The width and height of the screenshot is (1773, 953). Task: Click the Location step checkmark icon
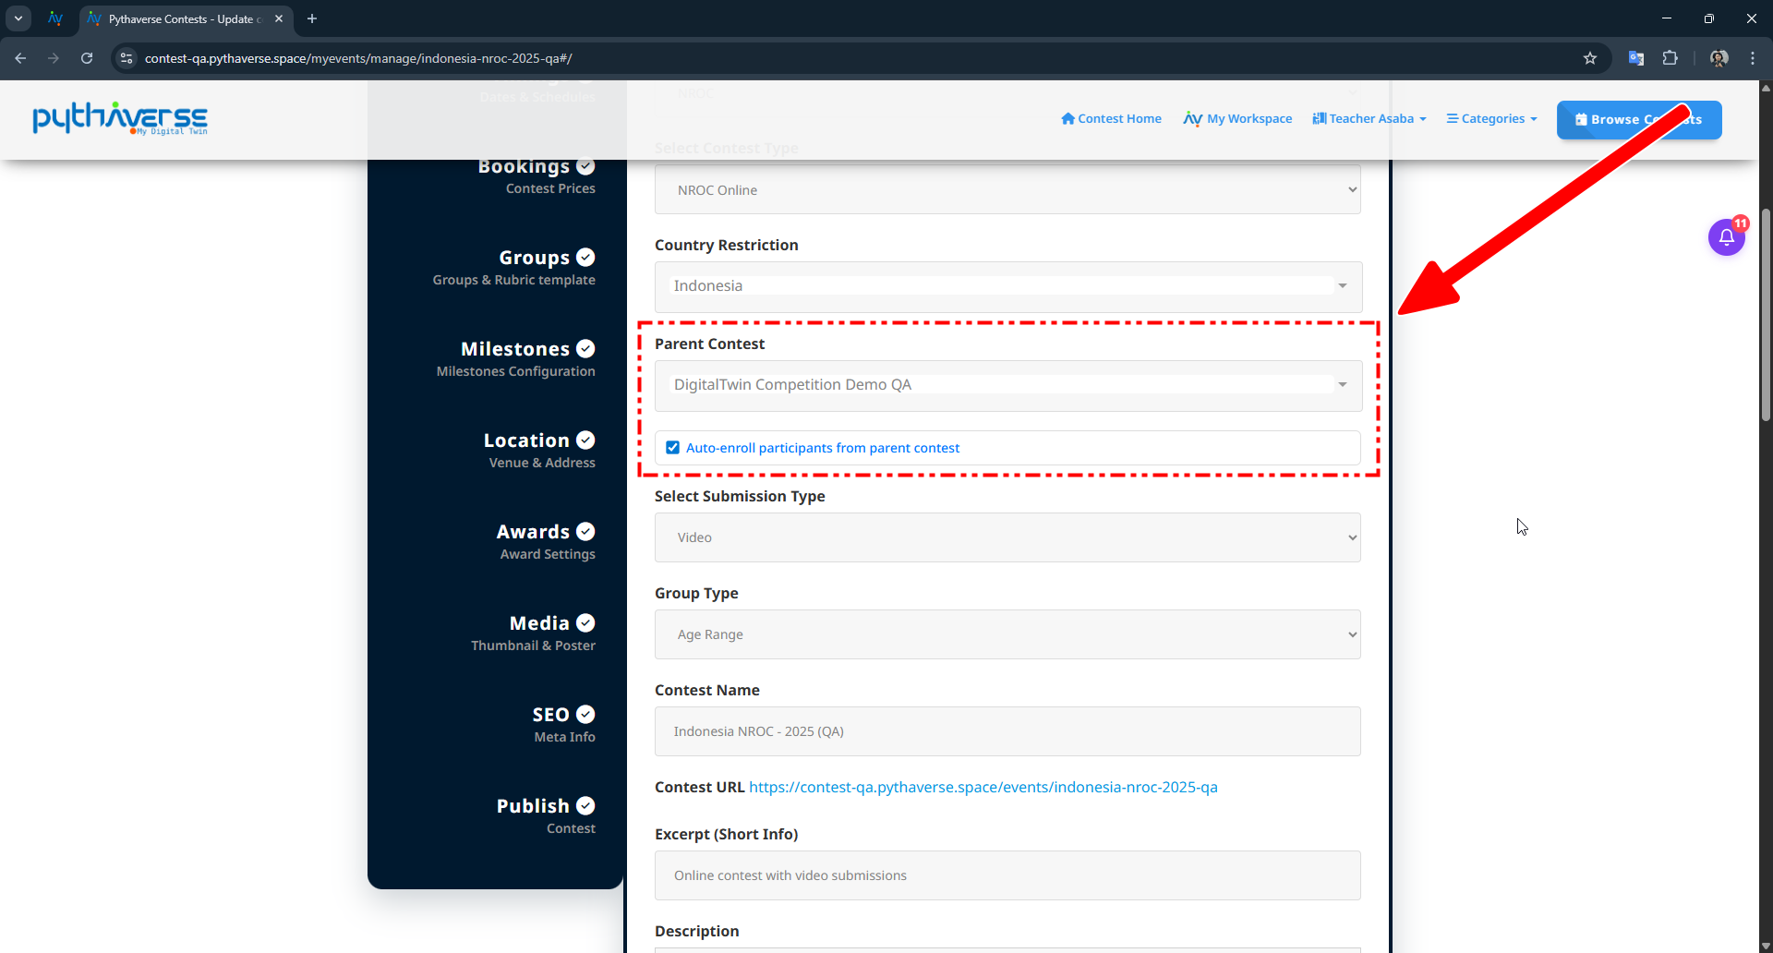(585, 440)
